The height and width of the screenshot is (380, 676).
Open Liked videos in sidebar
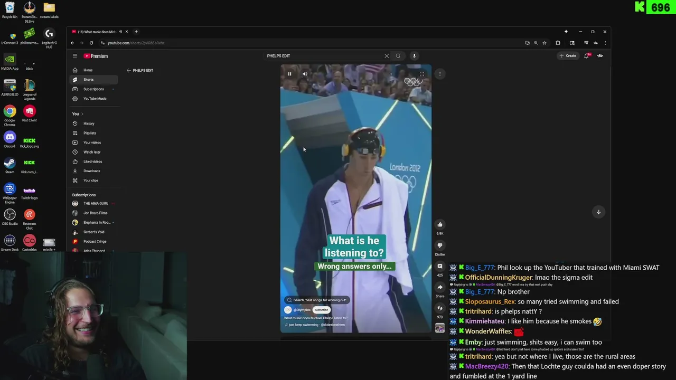pyautogui.click(x=93, y=161)
